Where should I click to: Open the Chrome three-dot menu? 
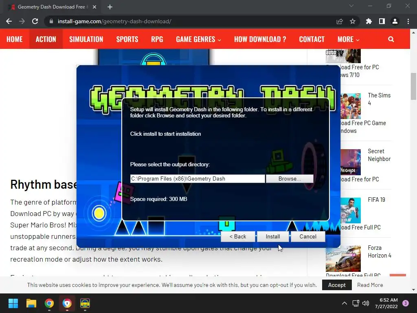pyautogui.click(x=408, y=21)
